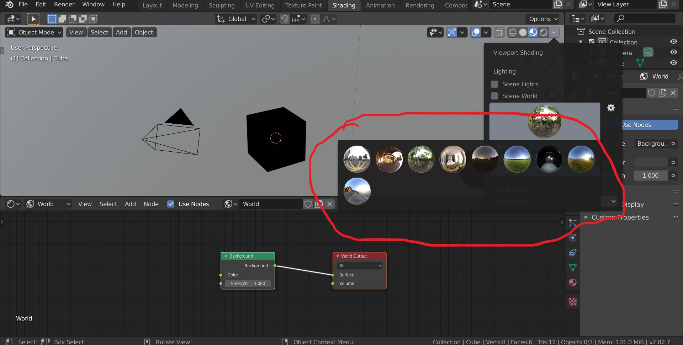Switch to the UV Editing workspace tab

point(260,5)
